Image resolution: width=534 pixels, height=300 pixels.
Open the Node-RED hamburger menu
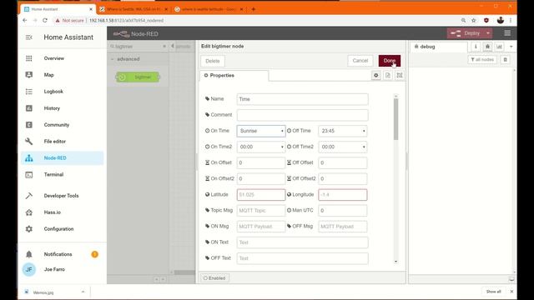507,33
